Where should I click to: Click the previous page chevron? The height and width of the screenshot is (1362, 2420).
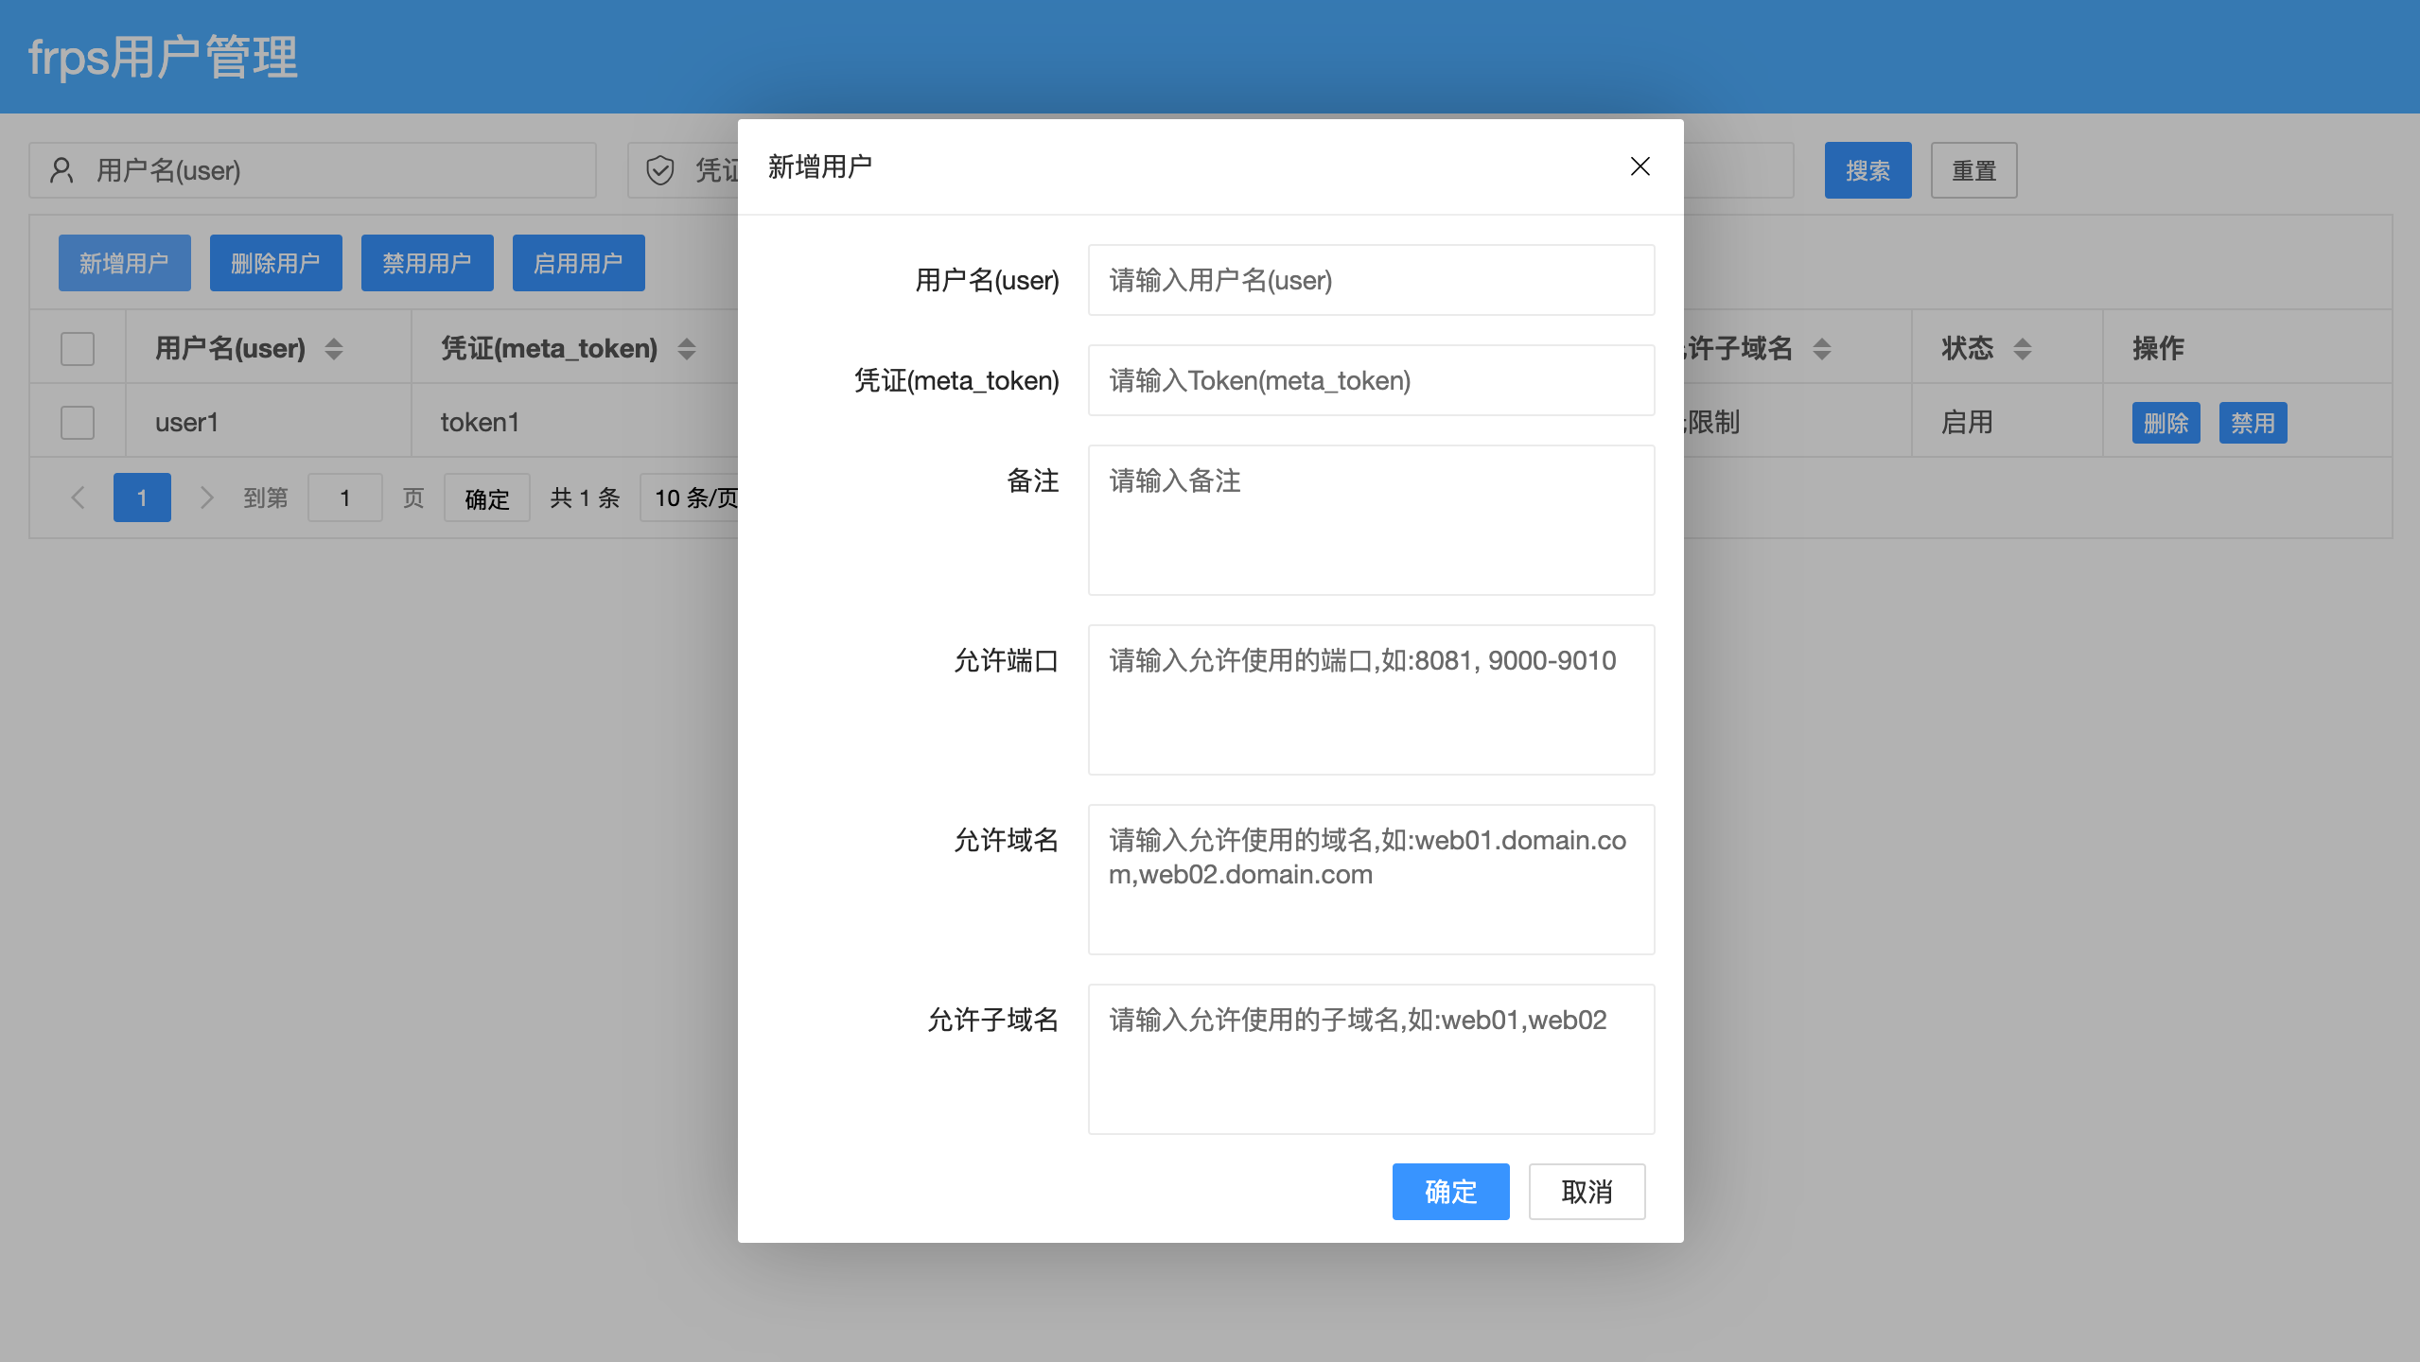point(78,497)
